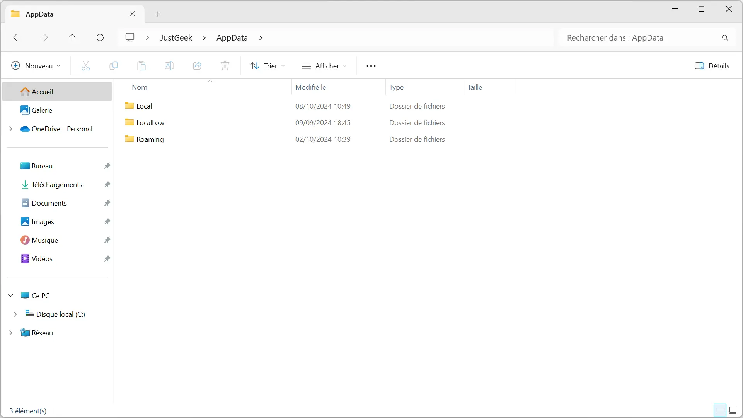
Task: Open the Trier sort dropdown
Action: tap(268, 66)
